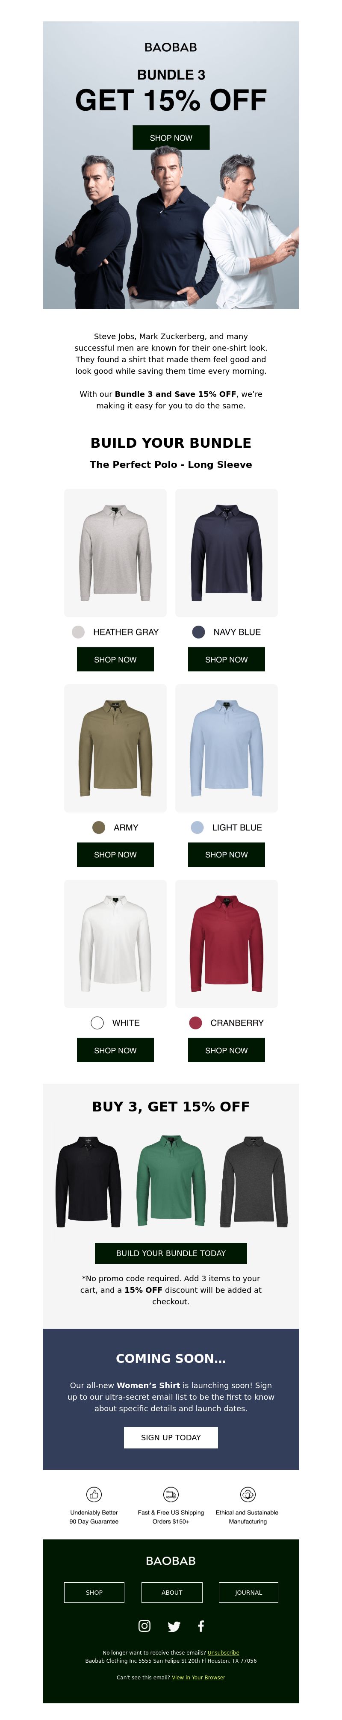
Task: Shop the Navy Blue polo
Action: pyautogui.click(x=227, y=659)
